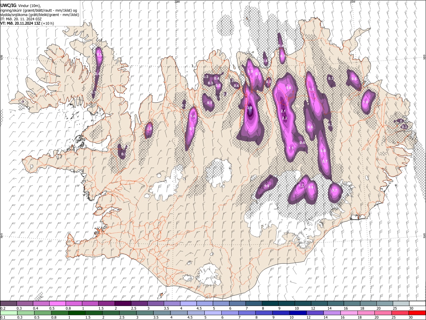Viewport: 426px width, 320px height.
Task: Click the 20W longitude label at top
Action: (x=177, y=2)
